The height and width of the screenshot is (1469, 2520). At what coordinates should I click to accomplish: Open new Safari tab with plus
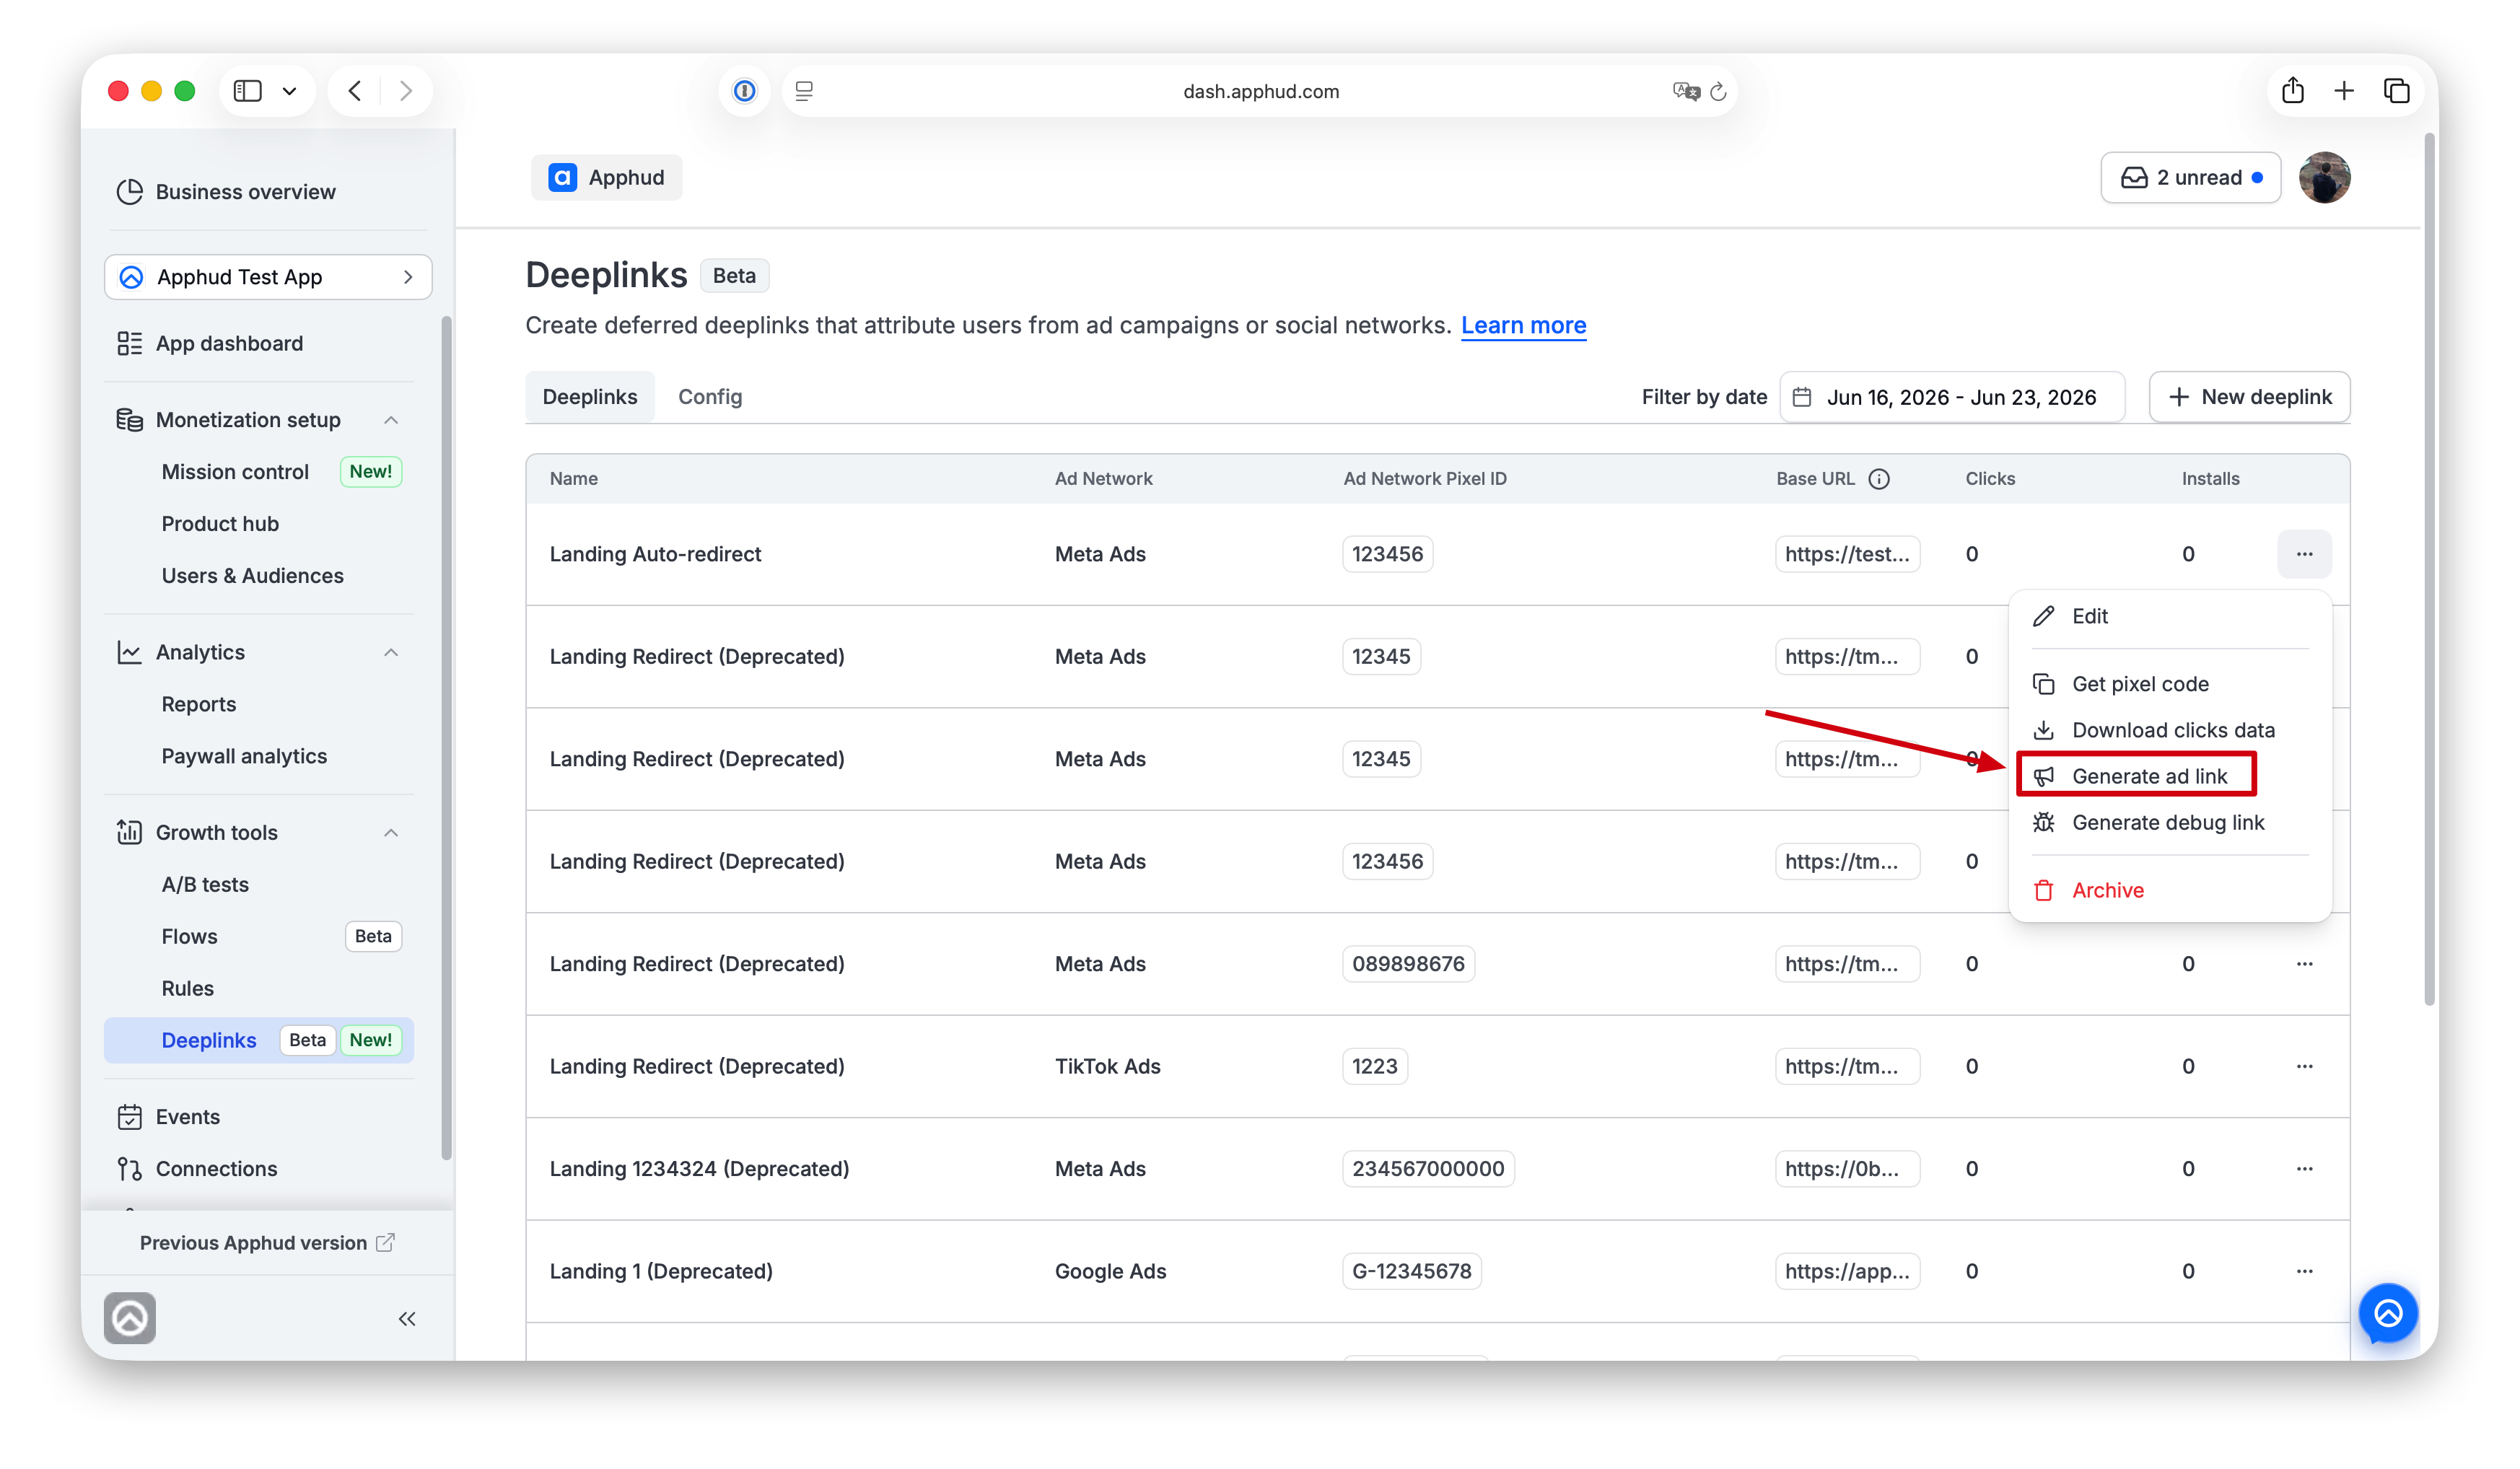point(2344,91)
